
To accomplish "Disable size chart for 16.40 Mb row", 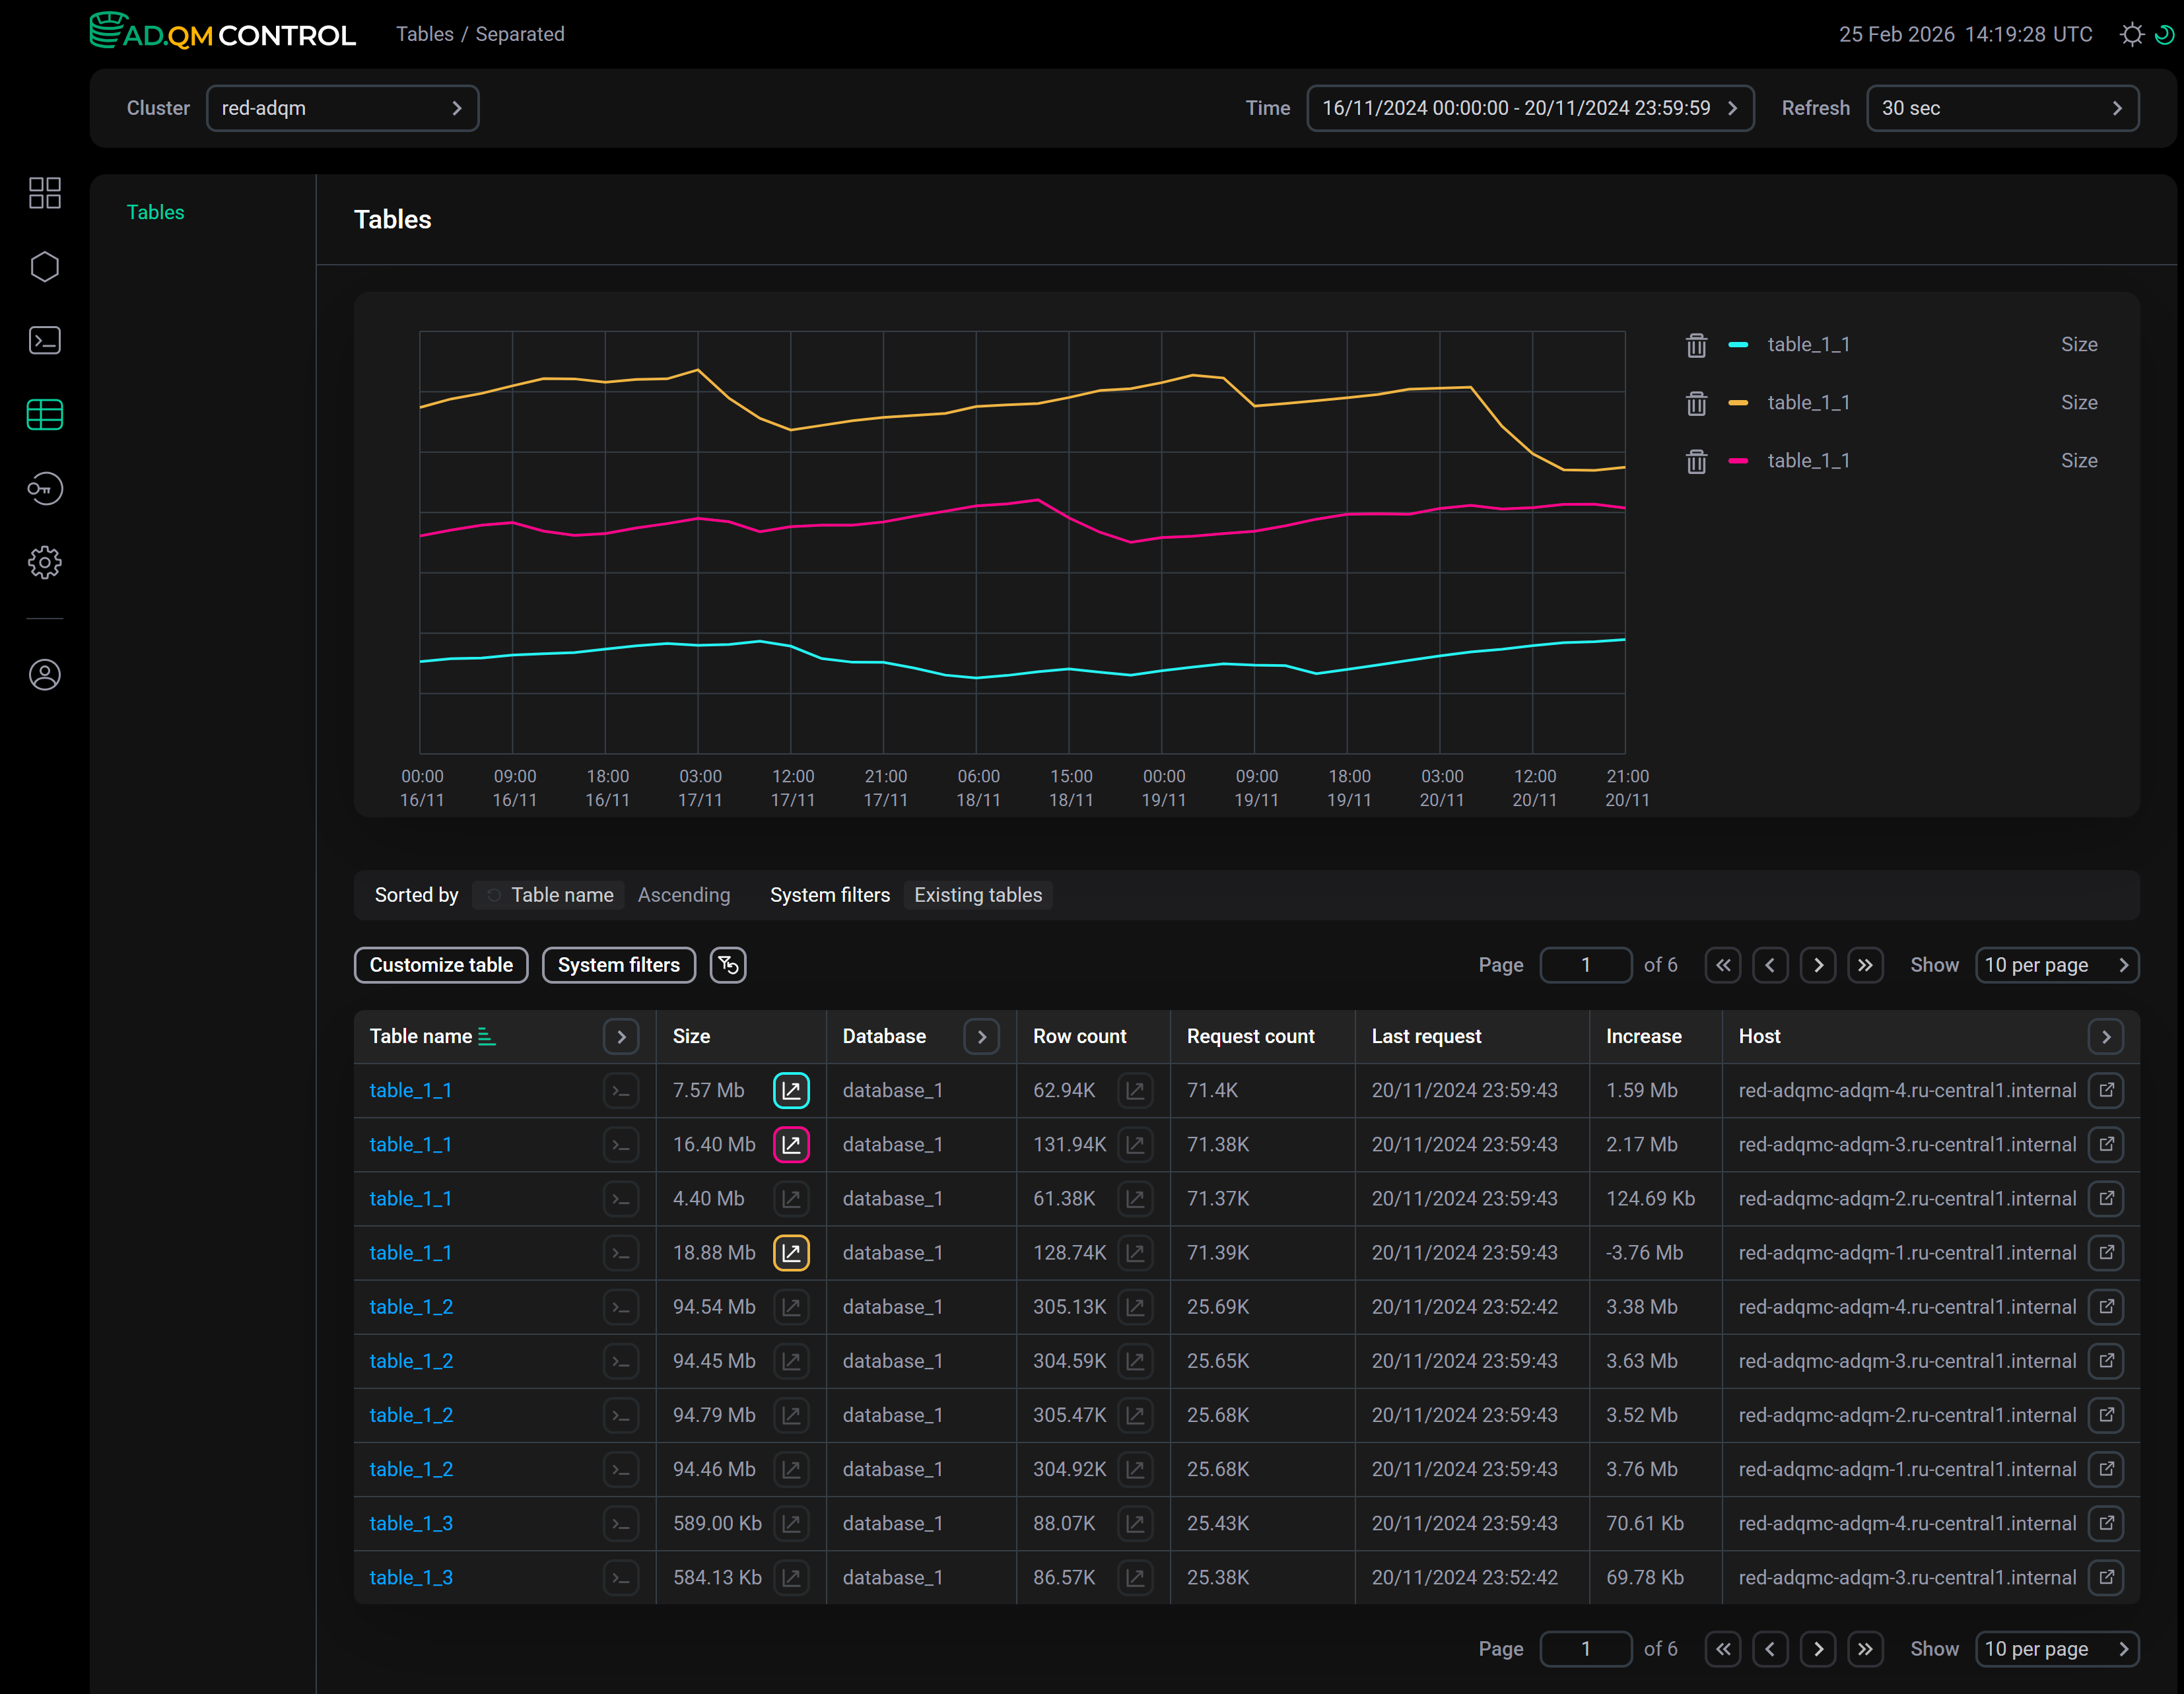I will (791, 1145).
